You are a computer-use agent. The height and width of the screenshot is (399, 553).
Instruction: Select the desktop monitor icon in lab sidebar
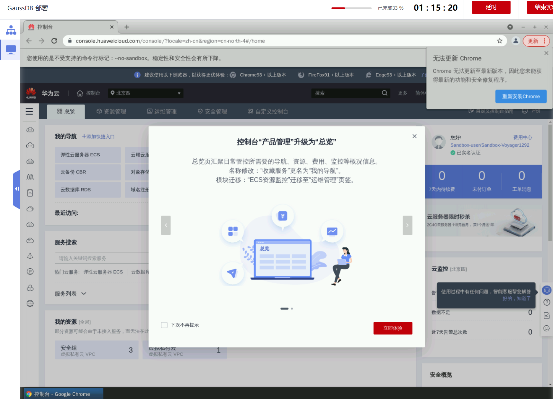(x=11, y=50)
